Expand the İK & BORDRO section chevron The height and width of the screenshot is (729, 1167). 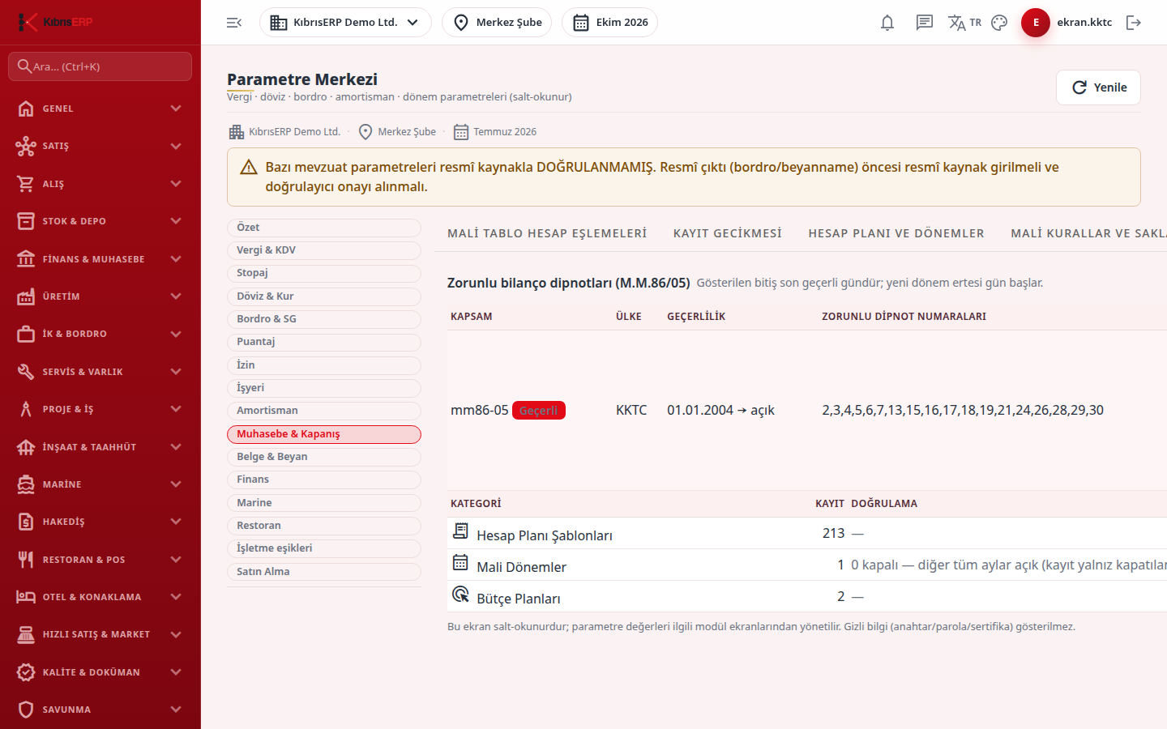(176, 334)
